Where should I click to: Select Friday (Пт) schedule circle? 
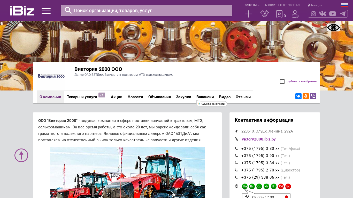point(274,186)
